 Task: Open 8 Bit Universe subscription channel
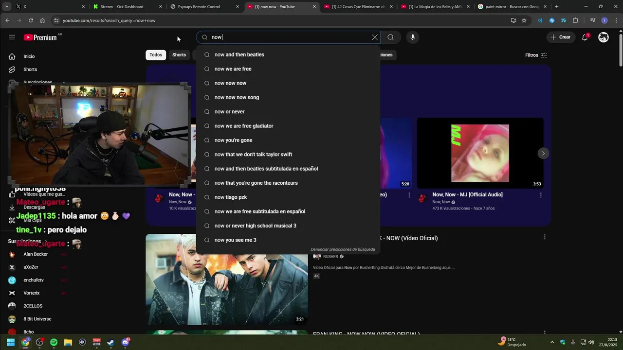pyautogui.click(x=37, y=319)
